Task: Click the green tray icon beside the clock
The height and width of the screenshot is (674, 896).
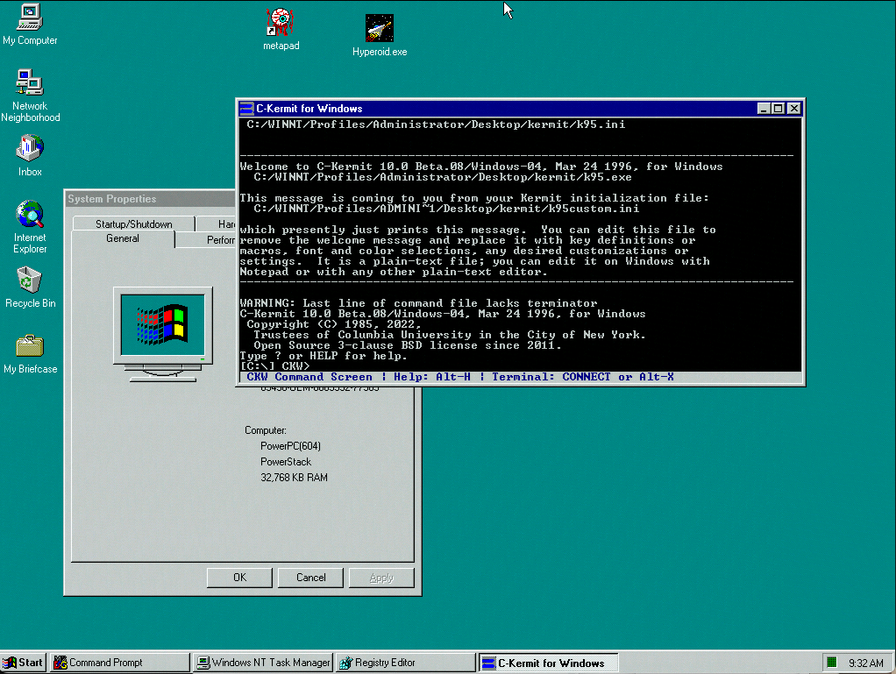Action: (831, 663)
